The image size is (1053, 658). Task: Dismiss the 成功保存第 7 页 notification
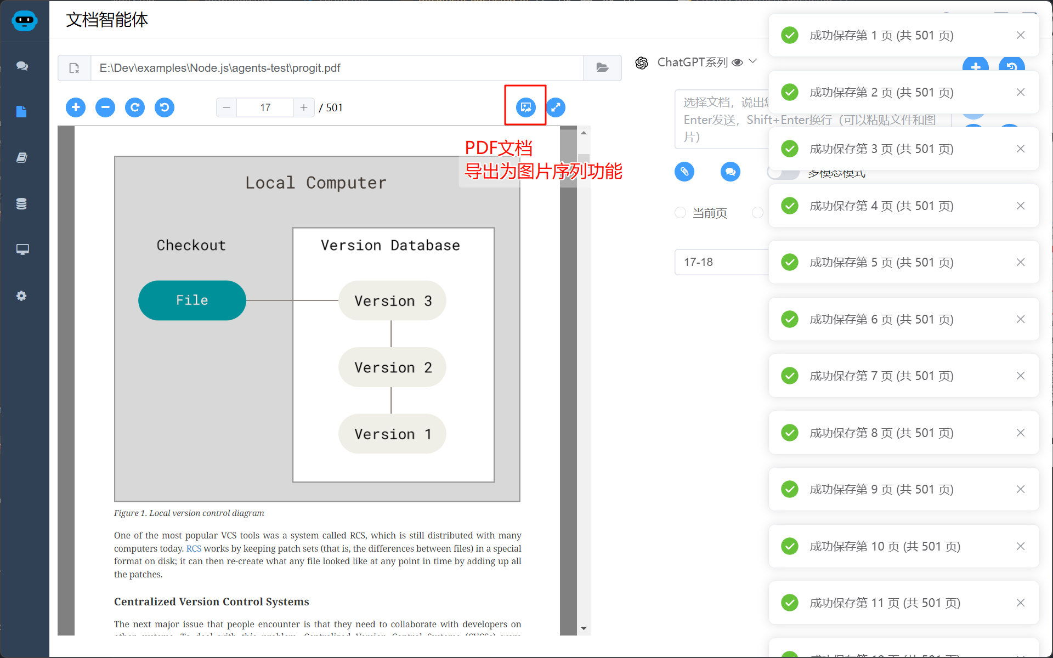pyautogui.click(x=1021, y=376)
